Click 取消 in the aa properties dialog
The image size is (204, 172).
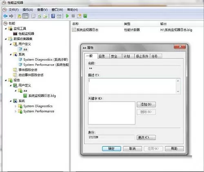[x=133, y=148]
